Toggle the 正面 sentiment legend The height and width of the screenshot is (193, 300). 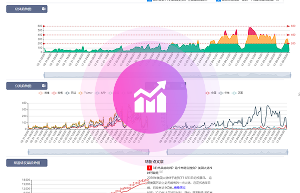tap(237, 93)
